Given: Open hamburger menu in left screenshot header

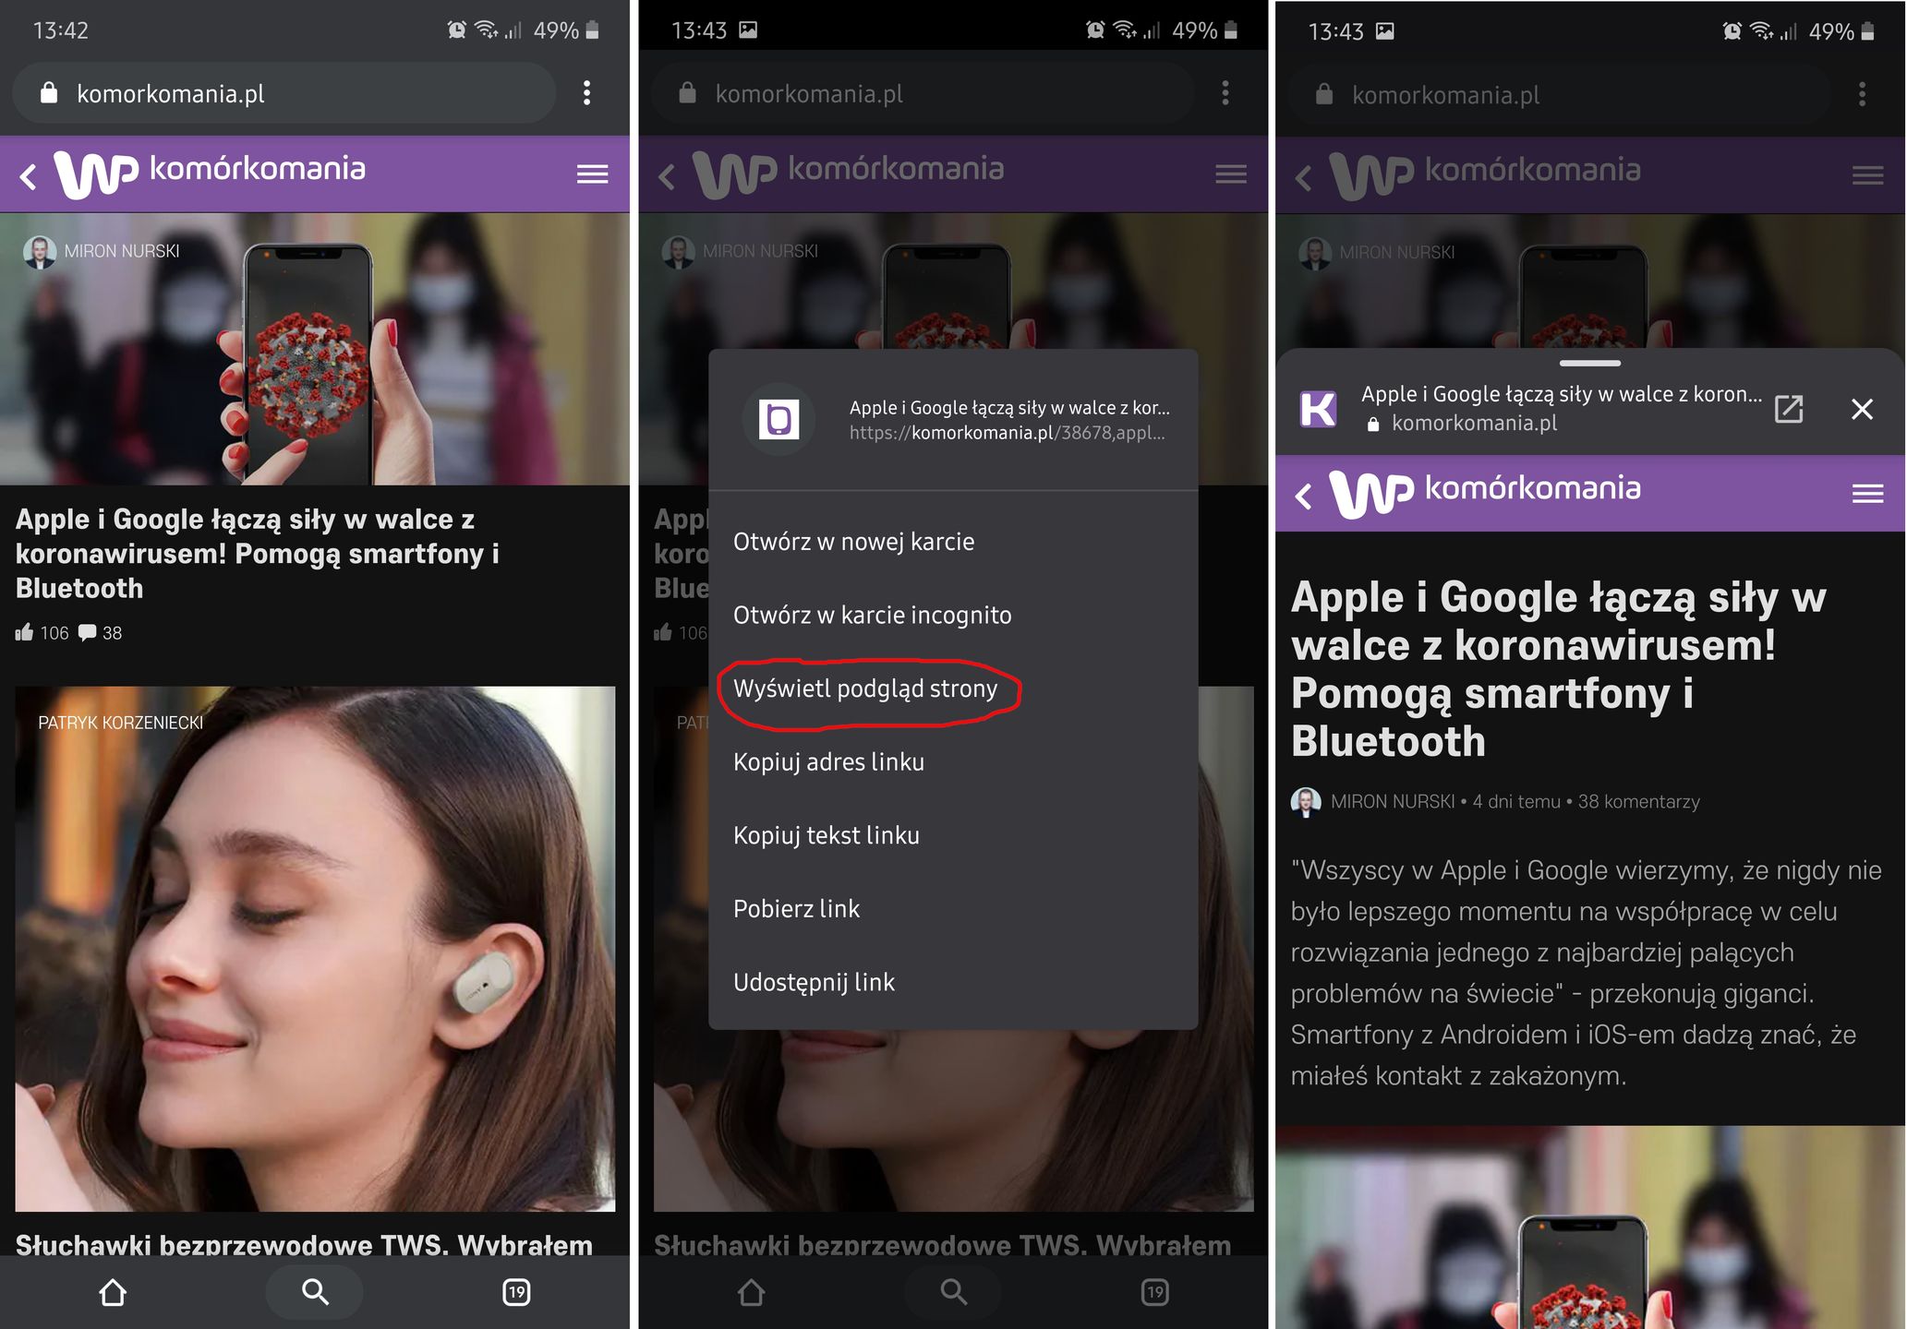Looking at the screenshot, I should tap(592, 174).
